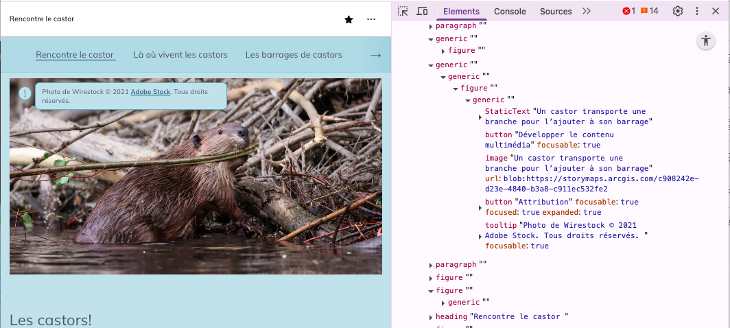
Task: Open DevTools customize kebab menu
Action: point(697,11)
